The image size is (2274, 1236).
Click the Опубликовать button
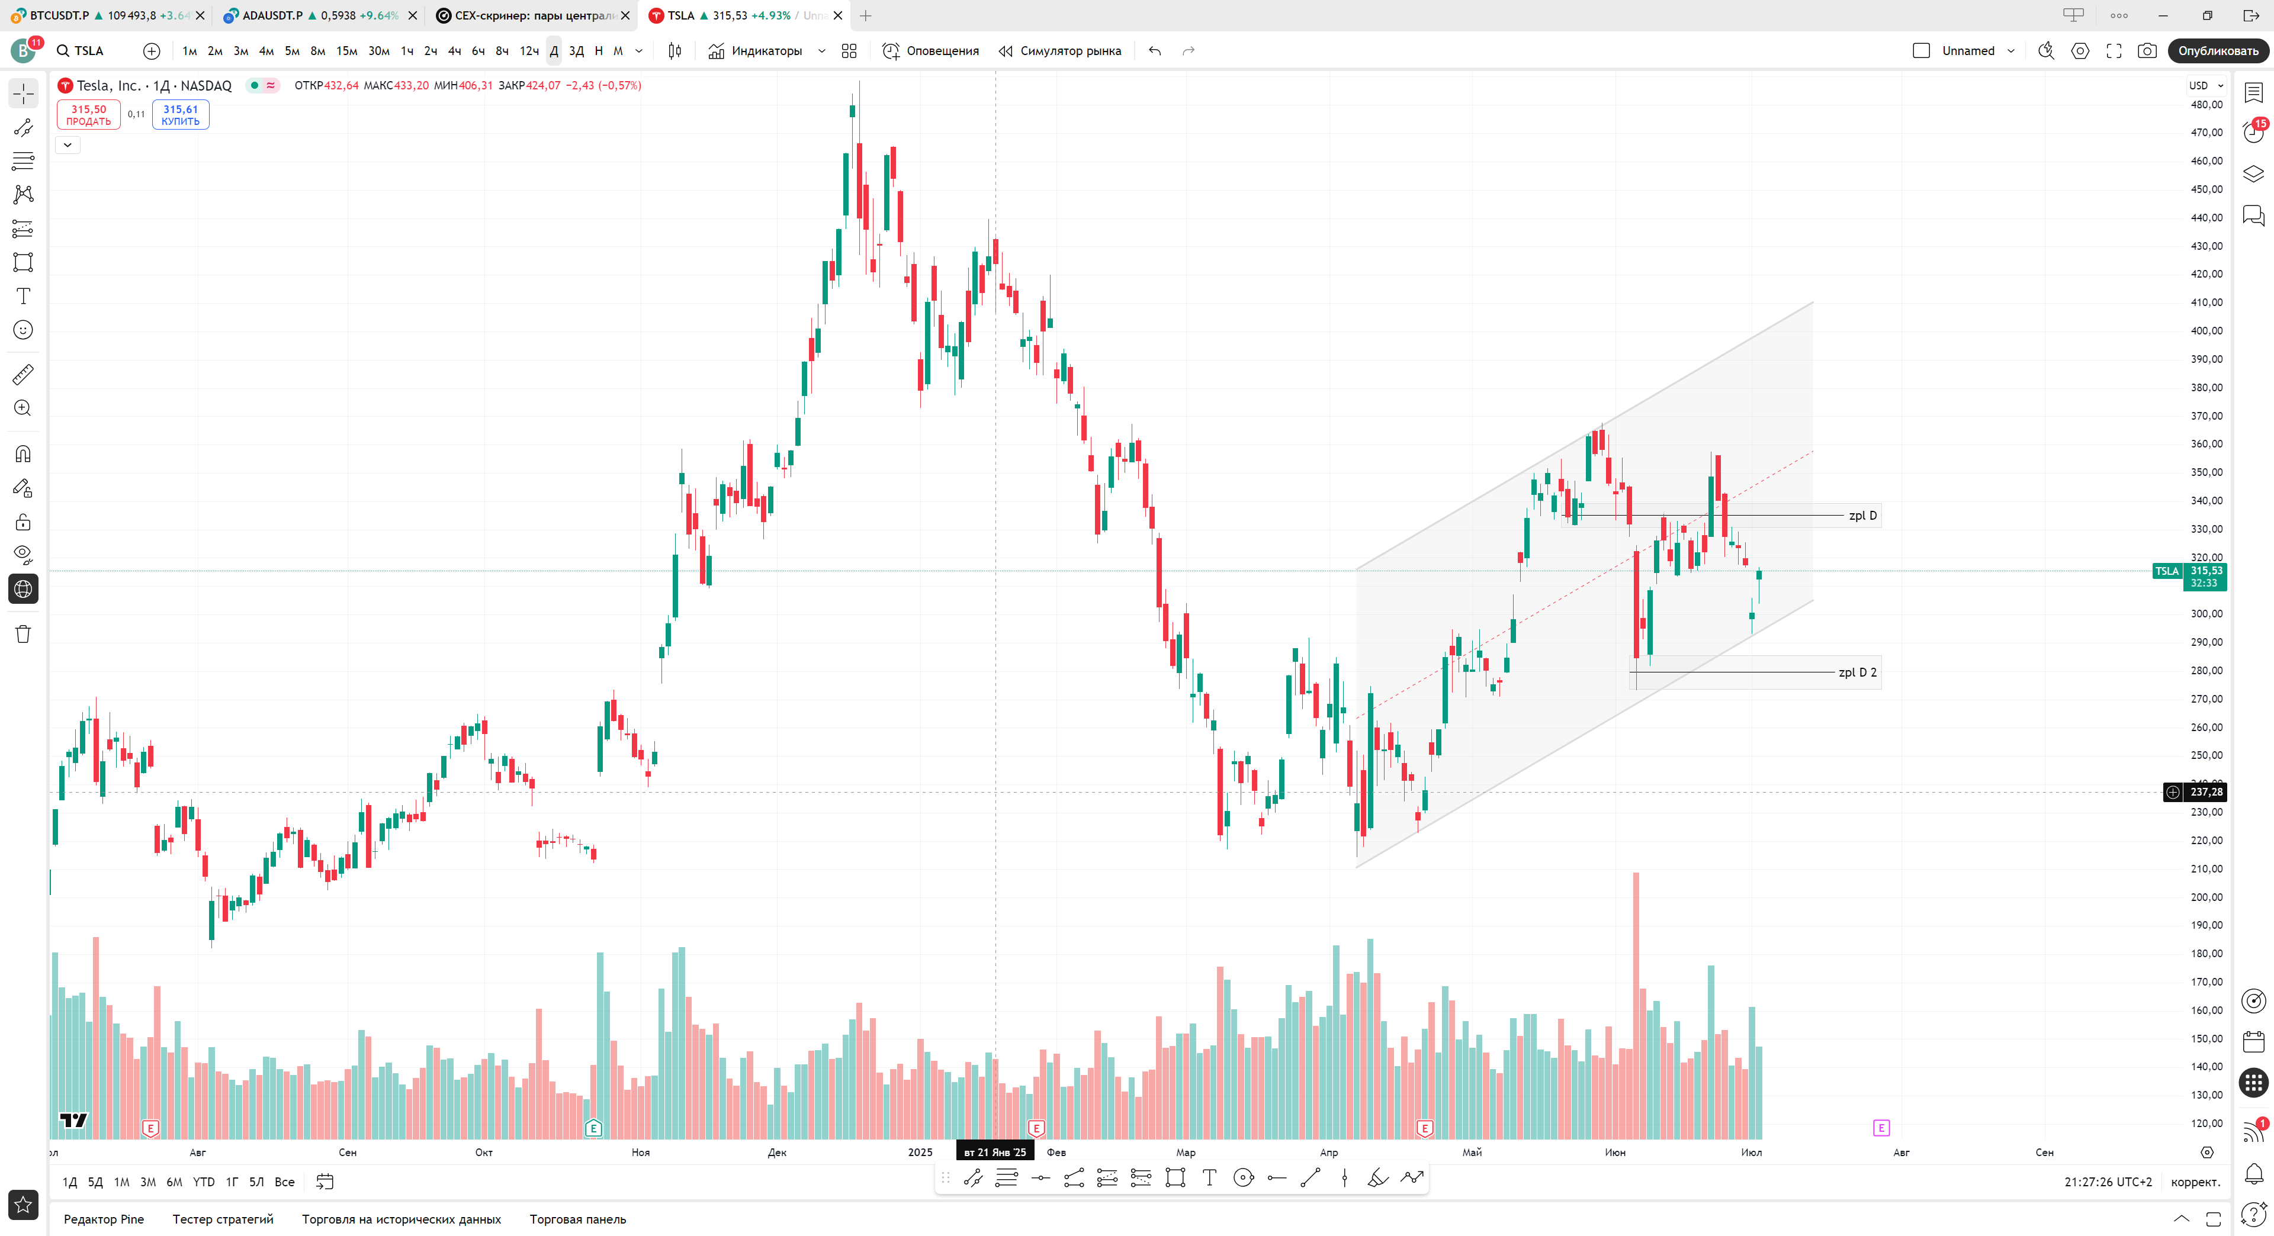point(2218,51)
